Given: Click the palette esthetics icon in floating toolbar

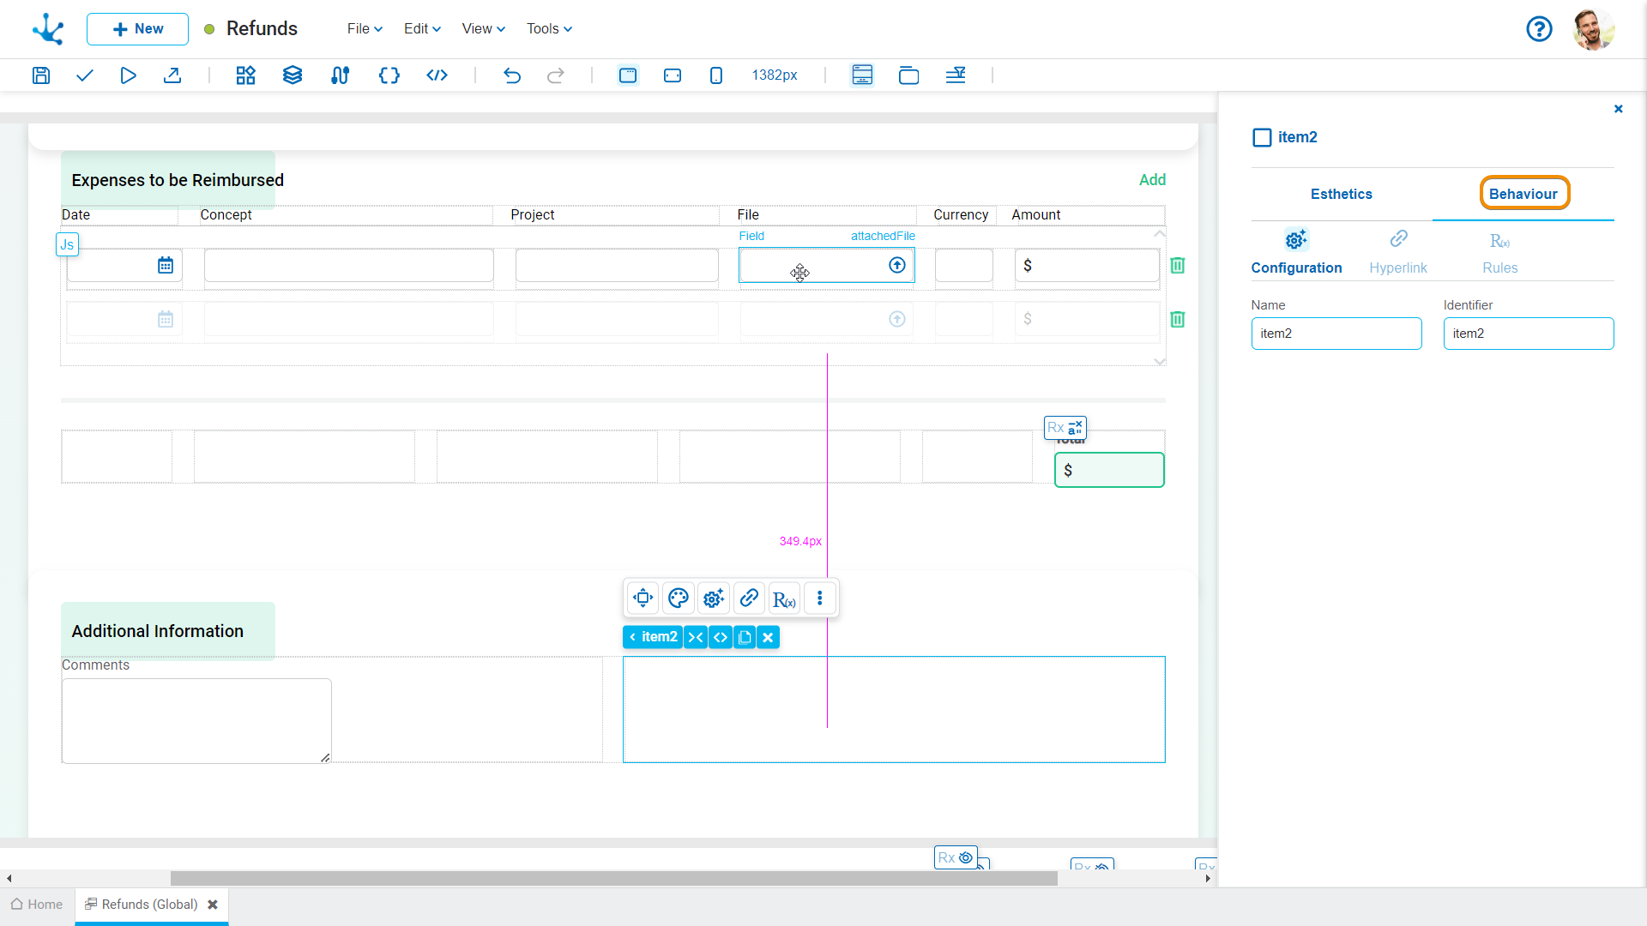Looking at the screenshot, I should 678,598.
